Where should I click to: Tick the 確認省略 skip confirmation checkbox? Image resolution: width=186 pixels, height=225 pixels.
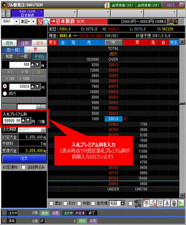[130, 203]
